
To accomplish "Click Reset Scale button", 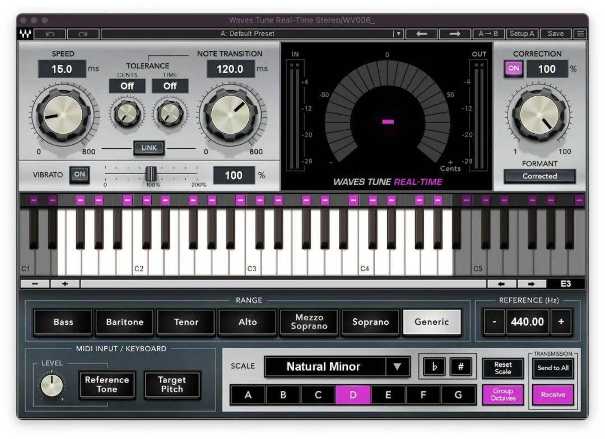I will pyautogui.click(x=502, y=368).
